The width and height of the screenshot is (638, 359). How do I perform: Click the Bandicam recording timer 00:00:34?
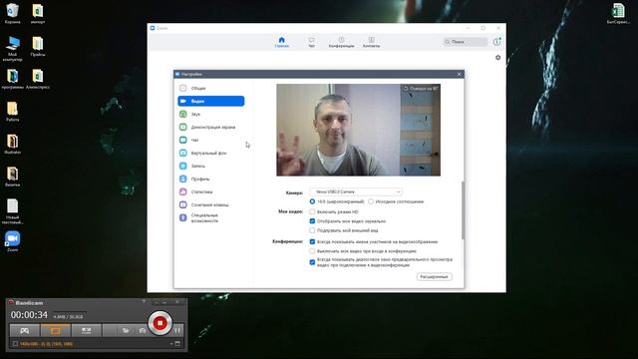(29, 315)
